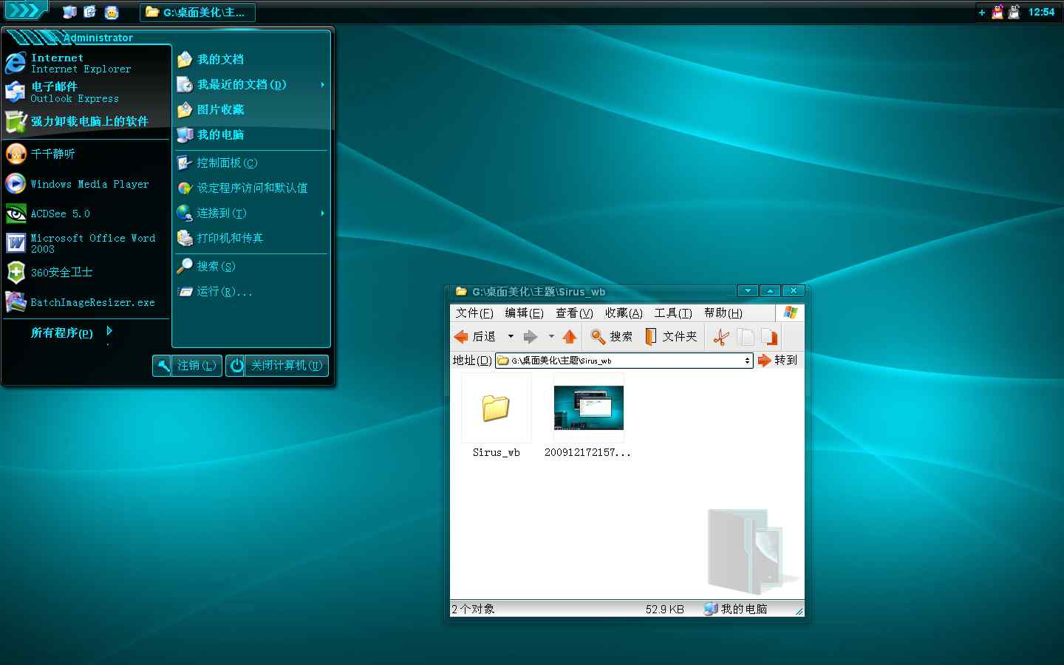The width and height of the screenshot is (1064, 665).
Task: Open the 查看(V) menu
Action: [x=575, y=313]
